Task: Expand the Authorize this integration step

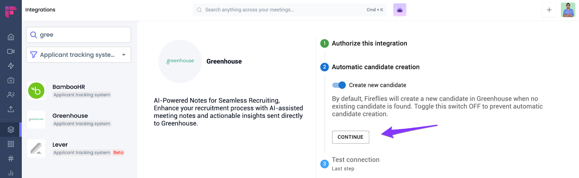Action: coord(369,43)
